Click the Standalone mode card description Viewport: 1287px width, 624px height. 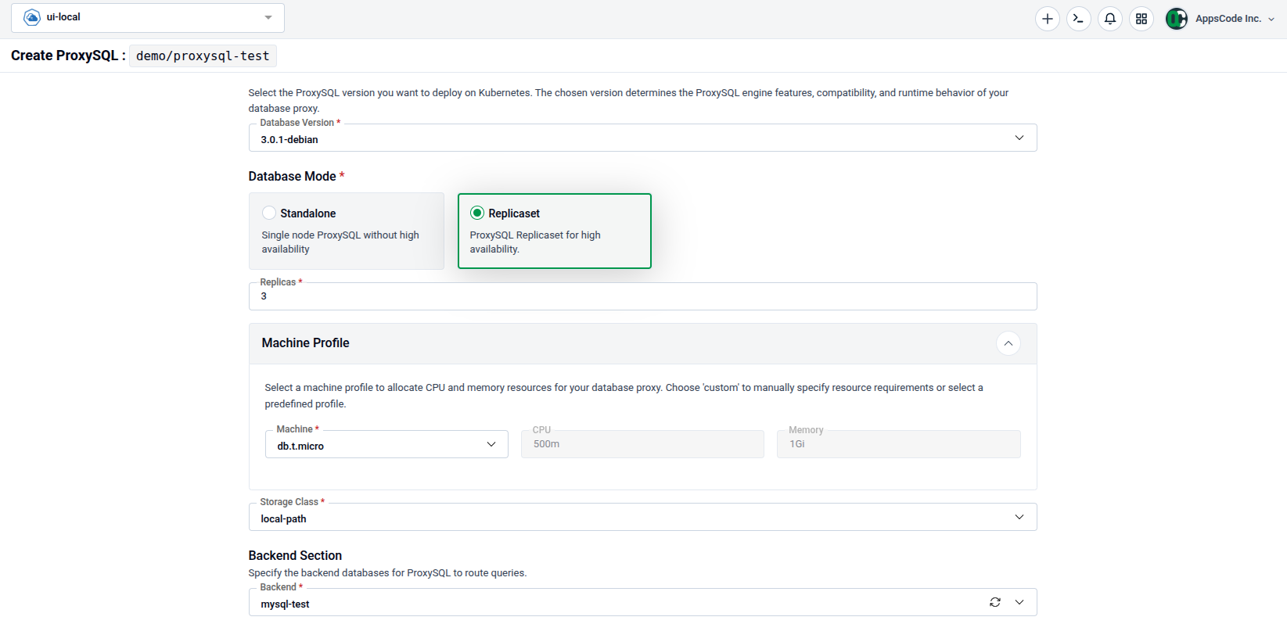coord(340,242)
